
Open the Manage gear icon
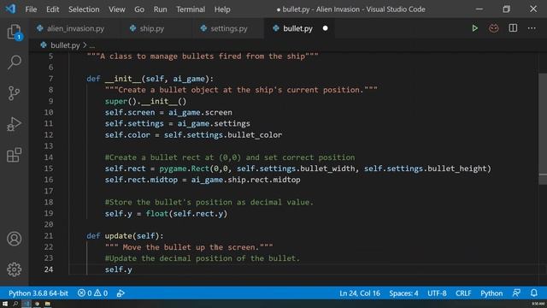(15, 269)
